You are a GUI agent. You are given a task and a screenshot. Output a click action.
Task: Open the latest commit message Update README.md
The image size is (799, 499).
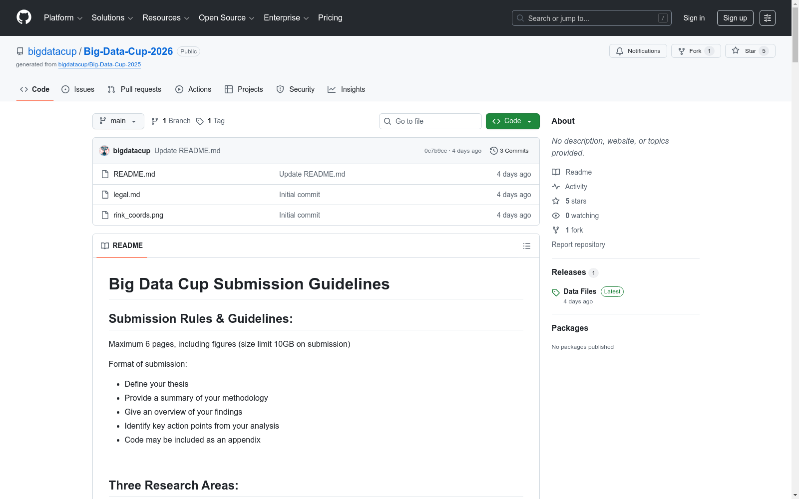point(187,151)
